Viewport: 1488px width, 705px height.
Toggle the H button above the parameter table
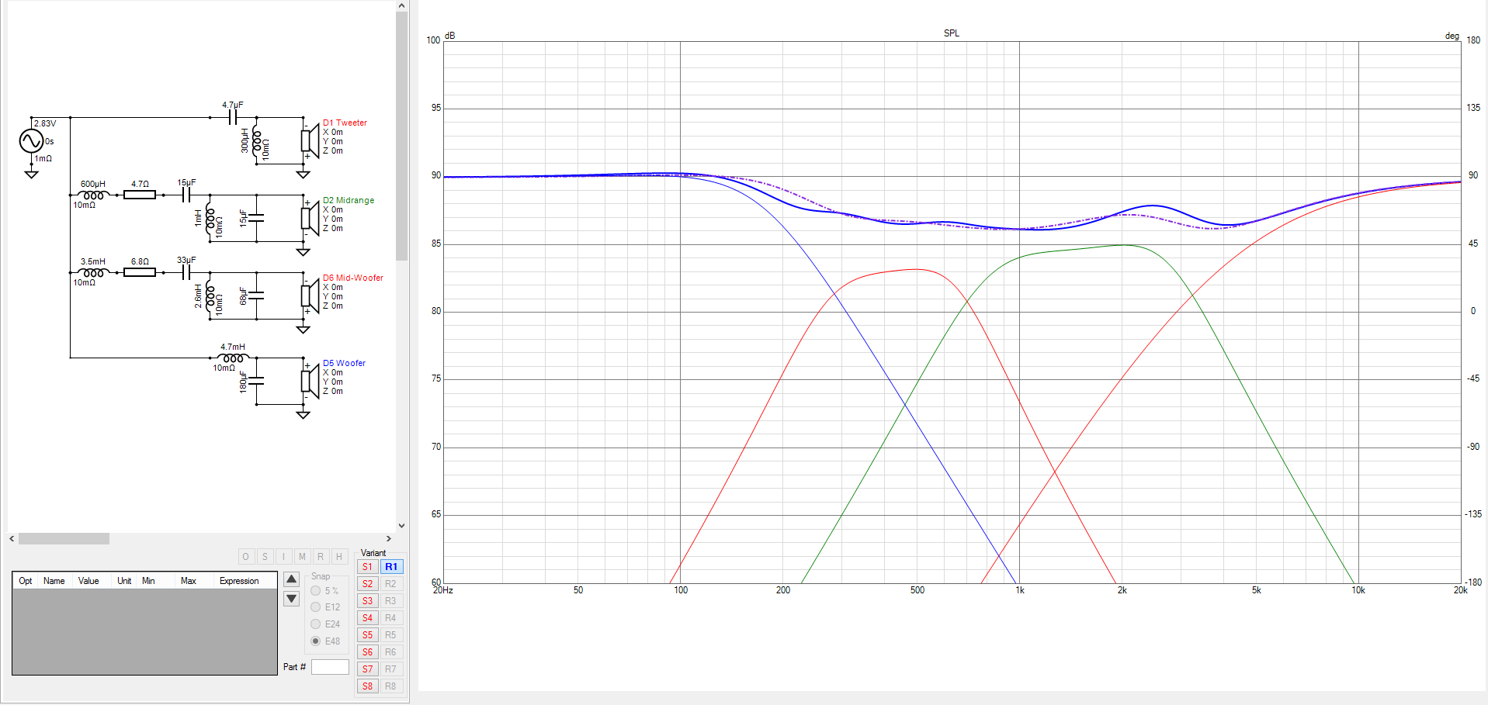pos(339,557)
